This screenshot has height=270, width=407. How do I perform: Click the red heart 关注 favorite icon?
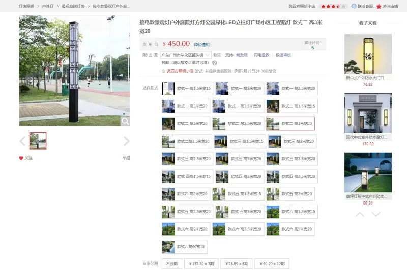point(21,158)
